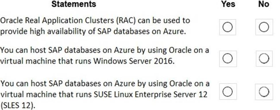This screenshot has height=110, width=280.
Task: Click the Statements column header
Action: pyautogui.click(x=74, y=4)
